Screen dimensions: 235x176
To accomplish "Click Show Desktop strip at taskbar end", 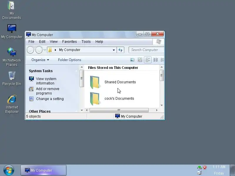I will [x=232, y=170].
